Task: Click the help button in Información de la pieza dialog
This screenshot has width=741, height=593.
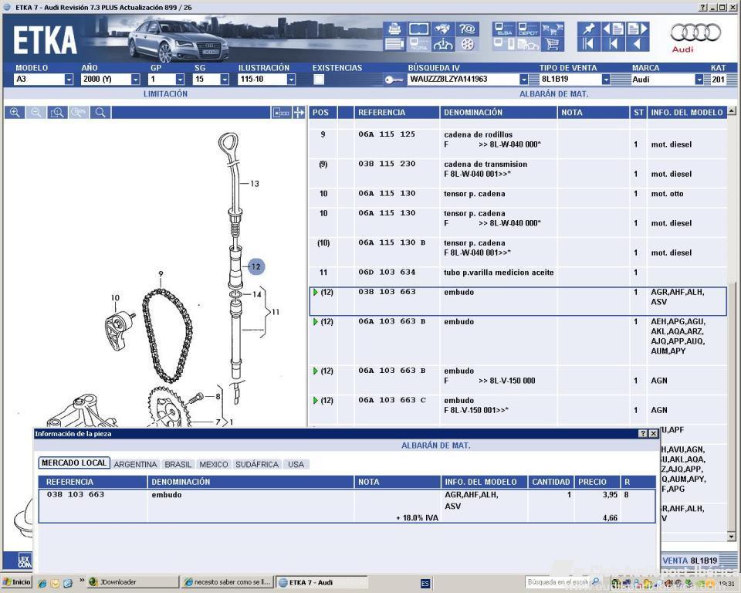Action: 643,433
